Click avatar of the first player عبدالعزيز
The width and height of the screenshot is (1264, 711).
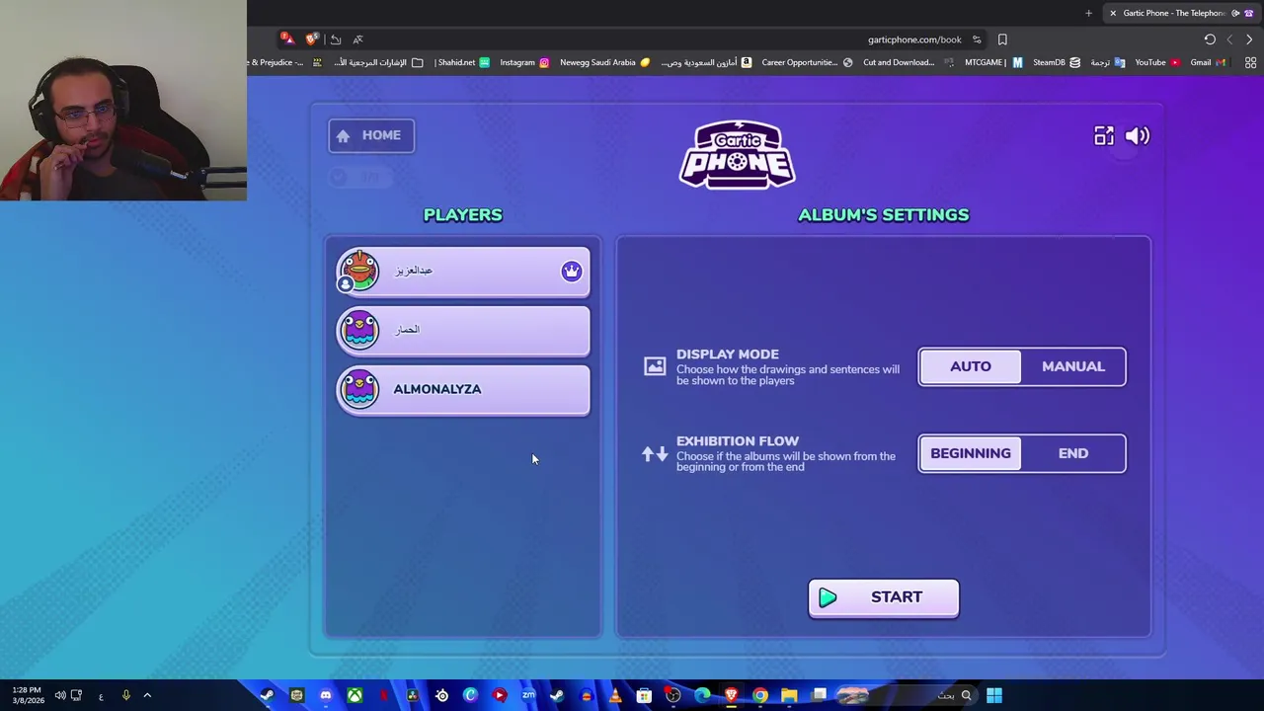click(358, 272)
